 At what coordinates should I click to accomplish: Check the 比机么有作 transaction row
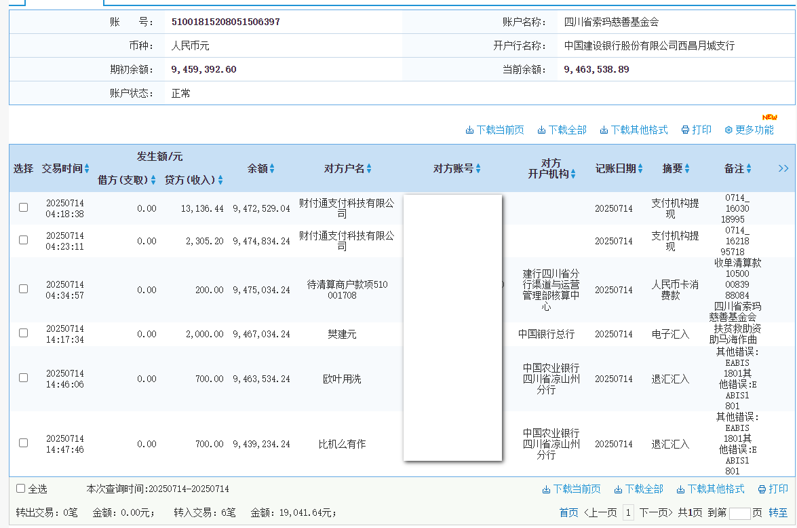pos(23,443)
